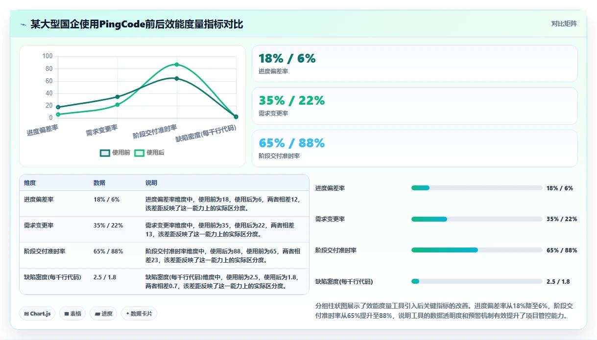The height and width of the screenshot is (340, 597).
Task: Click the 缺陷密度(每千行代码) chart axis label
Action: (206, 133)
